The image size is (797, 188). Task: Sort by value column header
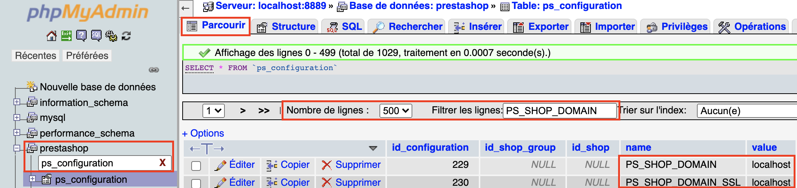(x=764, y=148)
